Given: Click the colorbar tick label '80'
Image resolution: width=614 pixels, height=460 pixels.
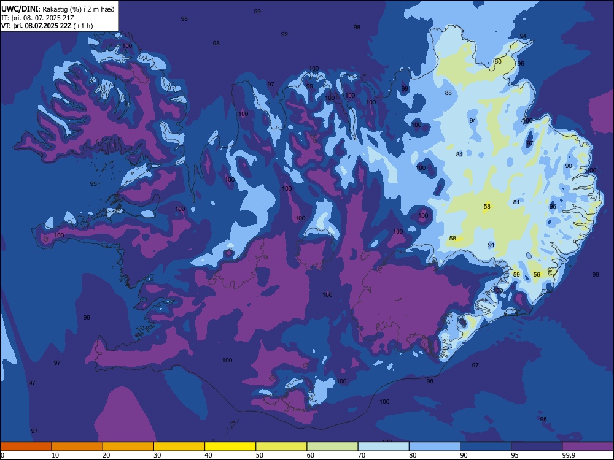Looking at the screenshot, I should click(413, 455).
